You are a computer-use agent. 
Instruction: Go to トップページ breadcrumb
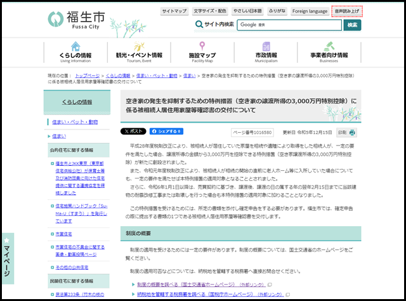point(88,76)
